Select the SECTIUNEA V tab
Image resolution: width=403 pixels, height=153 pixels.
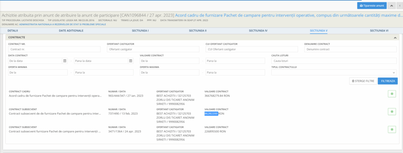pyautogui.click(x=319, y=31)
